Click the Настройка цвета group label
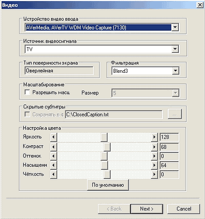The image size is (205, 219). (42, 128)
